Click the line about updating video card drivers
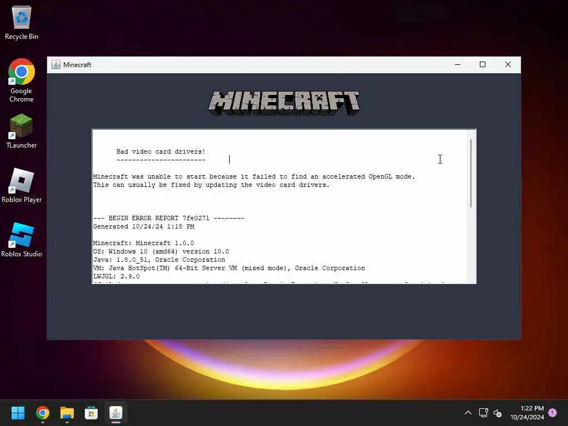The width and height of the screenshot is (568, 426). (x=211, y=185)
